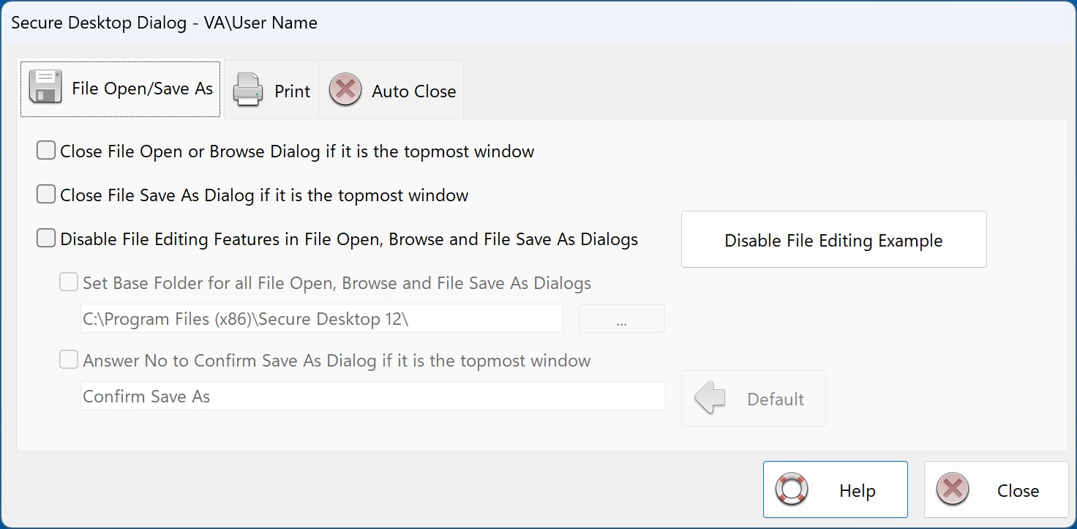This screenshot has width=1077, height=529.
Task: Check Close File Save As Dialog option
Action: click(45, 193)
